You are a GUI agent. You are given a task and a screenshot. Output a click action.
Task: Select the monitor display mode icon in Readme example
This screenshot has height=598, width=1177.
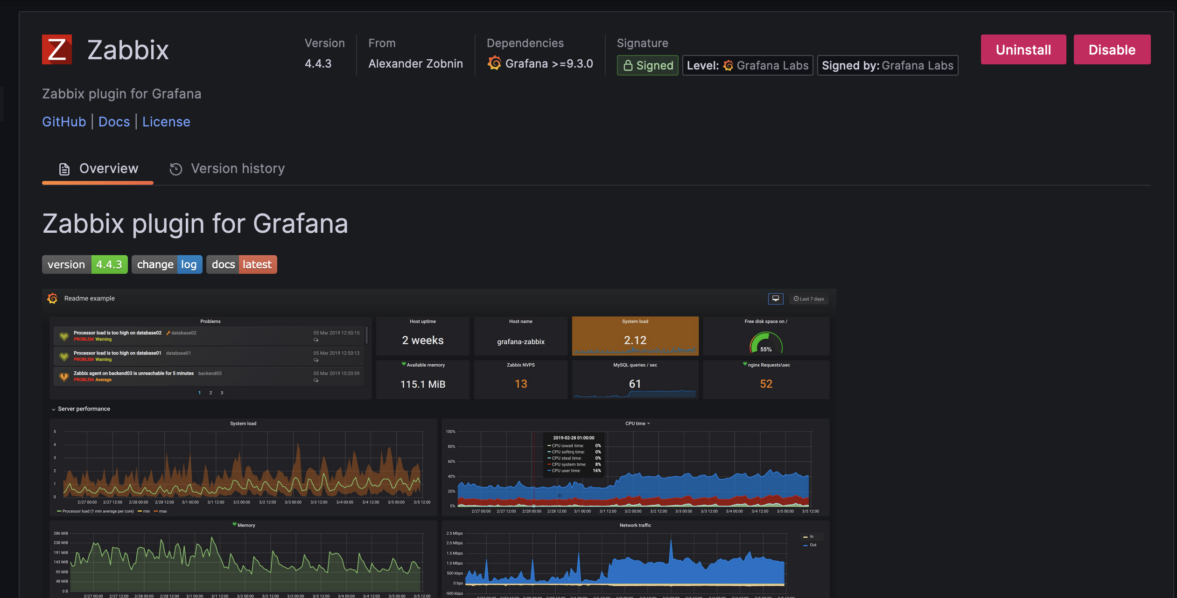coord(776,299)
